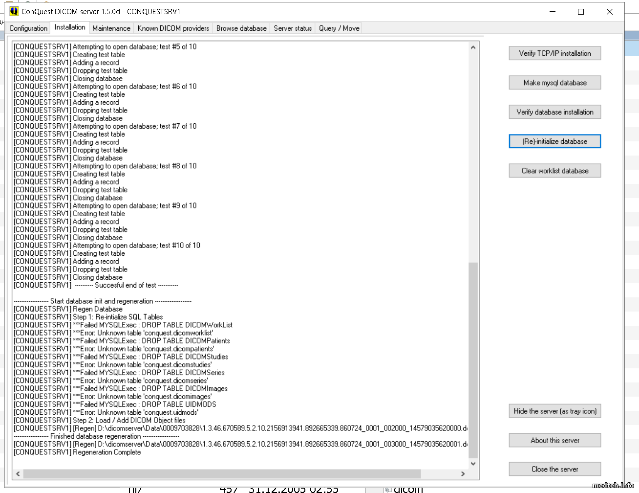639x493 pixels.
Task: Go to the Query / Move tab
Action: (339, 28)
